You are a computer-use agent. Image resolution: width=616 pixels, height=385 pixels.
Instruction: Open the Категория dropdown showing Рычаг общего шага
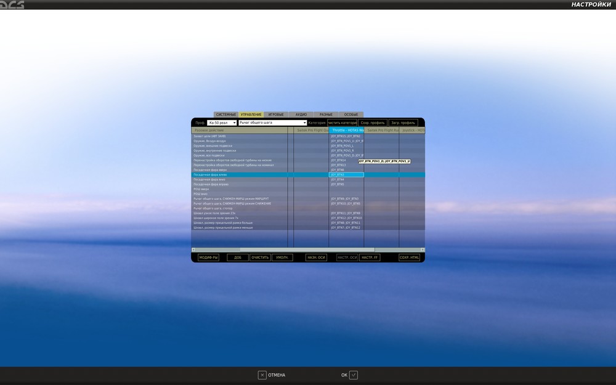(x=271, y=122)
